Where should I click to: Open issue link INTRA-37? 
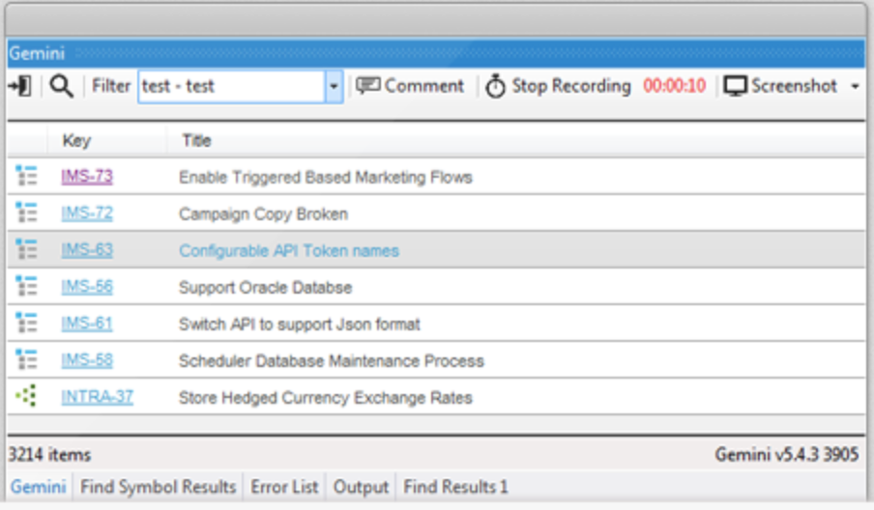point(97,397)
